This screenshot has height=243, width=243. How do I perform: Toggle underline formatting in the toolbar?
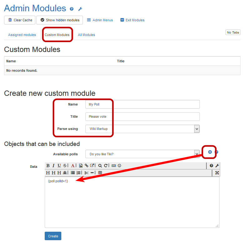click(x=59, y=166)
